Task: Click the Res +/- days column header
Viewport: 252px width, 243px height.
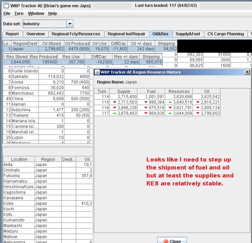Action: [126, 57]
